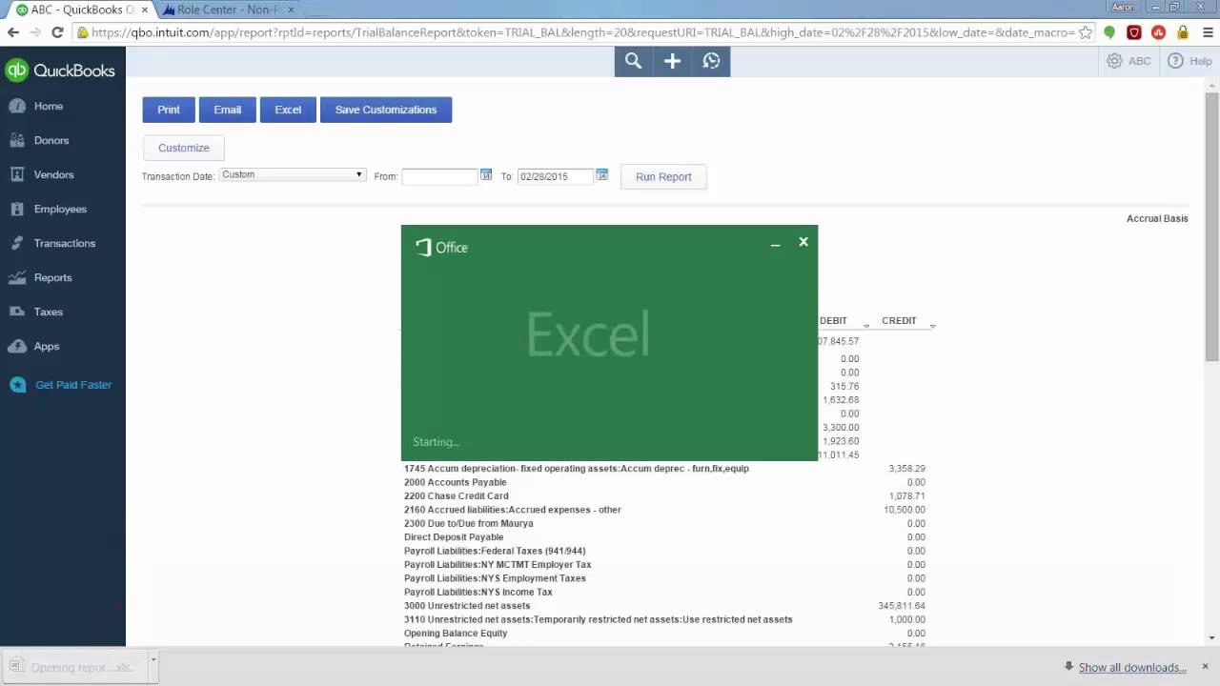Close the Excel splash screen

[x=803, y=242]
